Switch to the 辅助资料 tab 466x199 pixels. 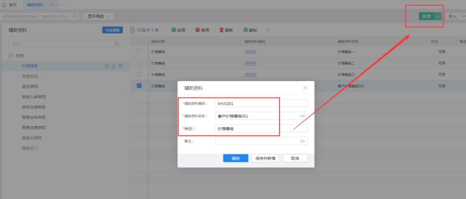click(35, 5)
